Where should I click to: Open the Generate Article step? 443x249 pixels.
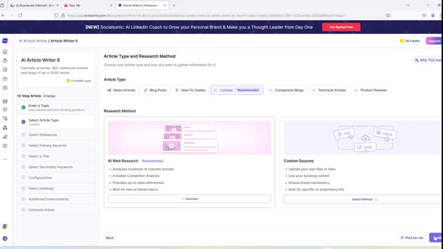[56, 210]
